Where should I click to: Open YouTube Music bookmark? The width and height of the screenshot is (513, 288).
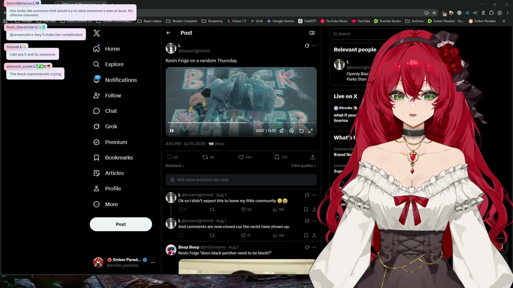point(334,21)
